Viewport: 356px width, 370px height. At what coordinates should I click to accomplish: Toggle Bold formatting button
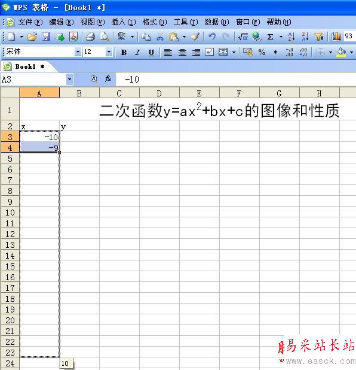coord(124,52)
